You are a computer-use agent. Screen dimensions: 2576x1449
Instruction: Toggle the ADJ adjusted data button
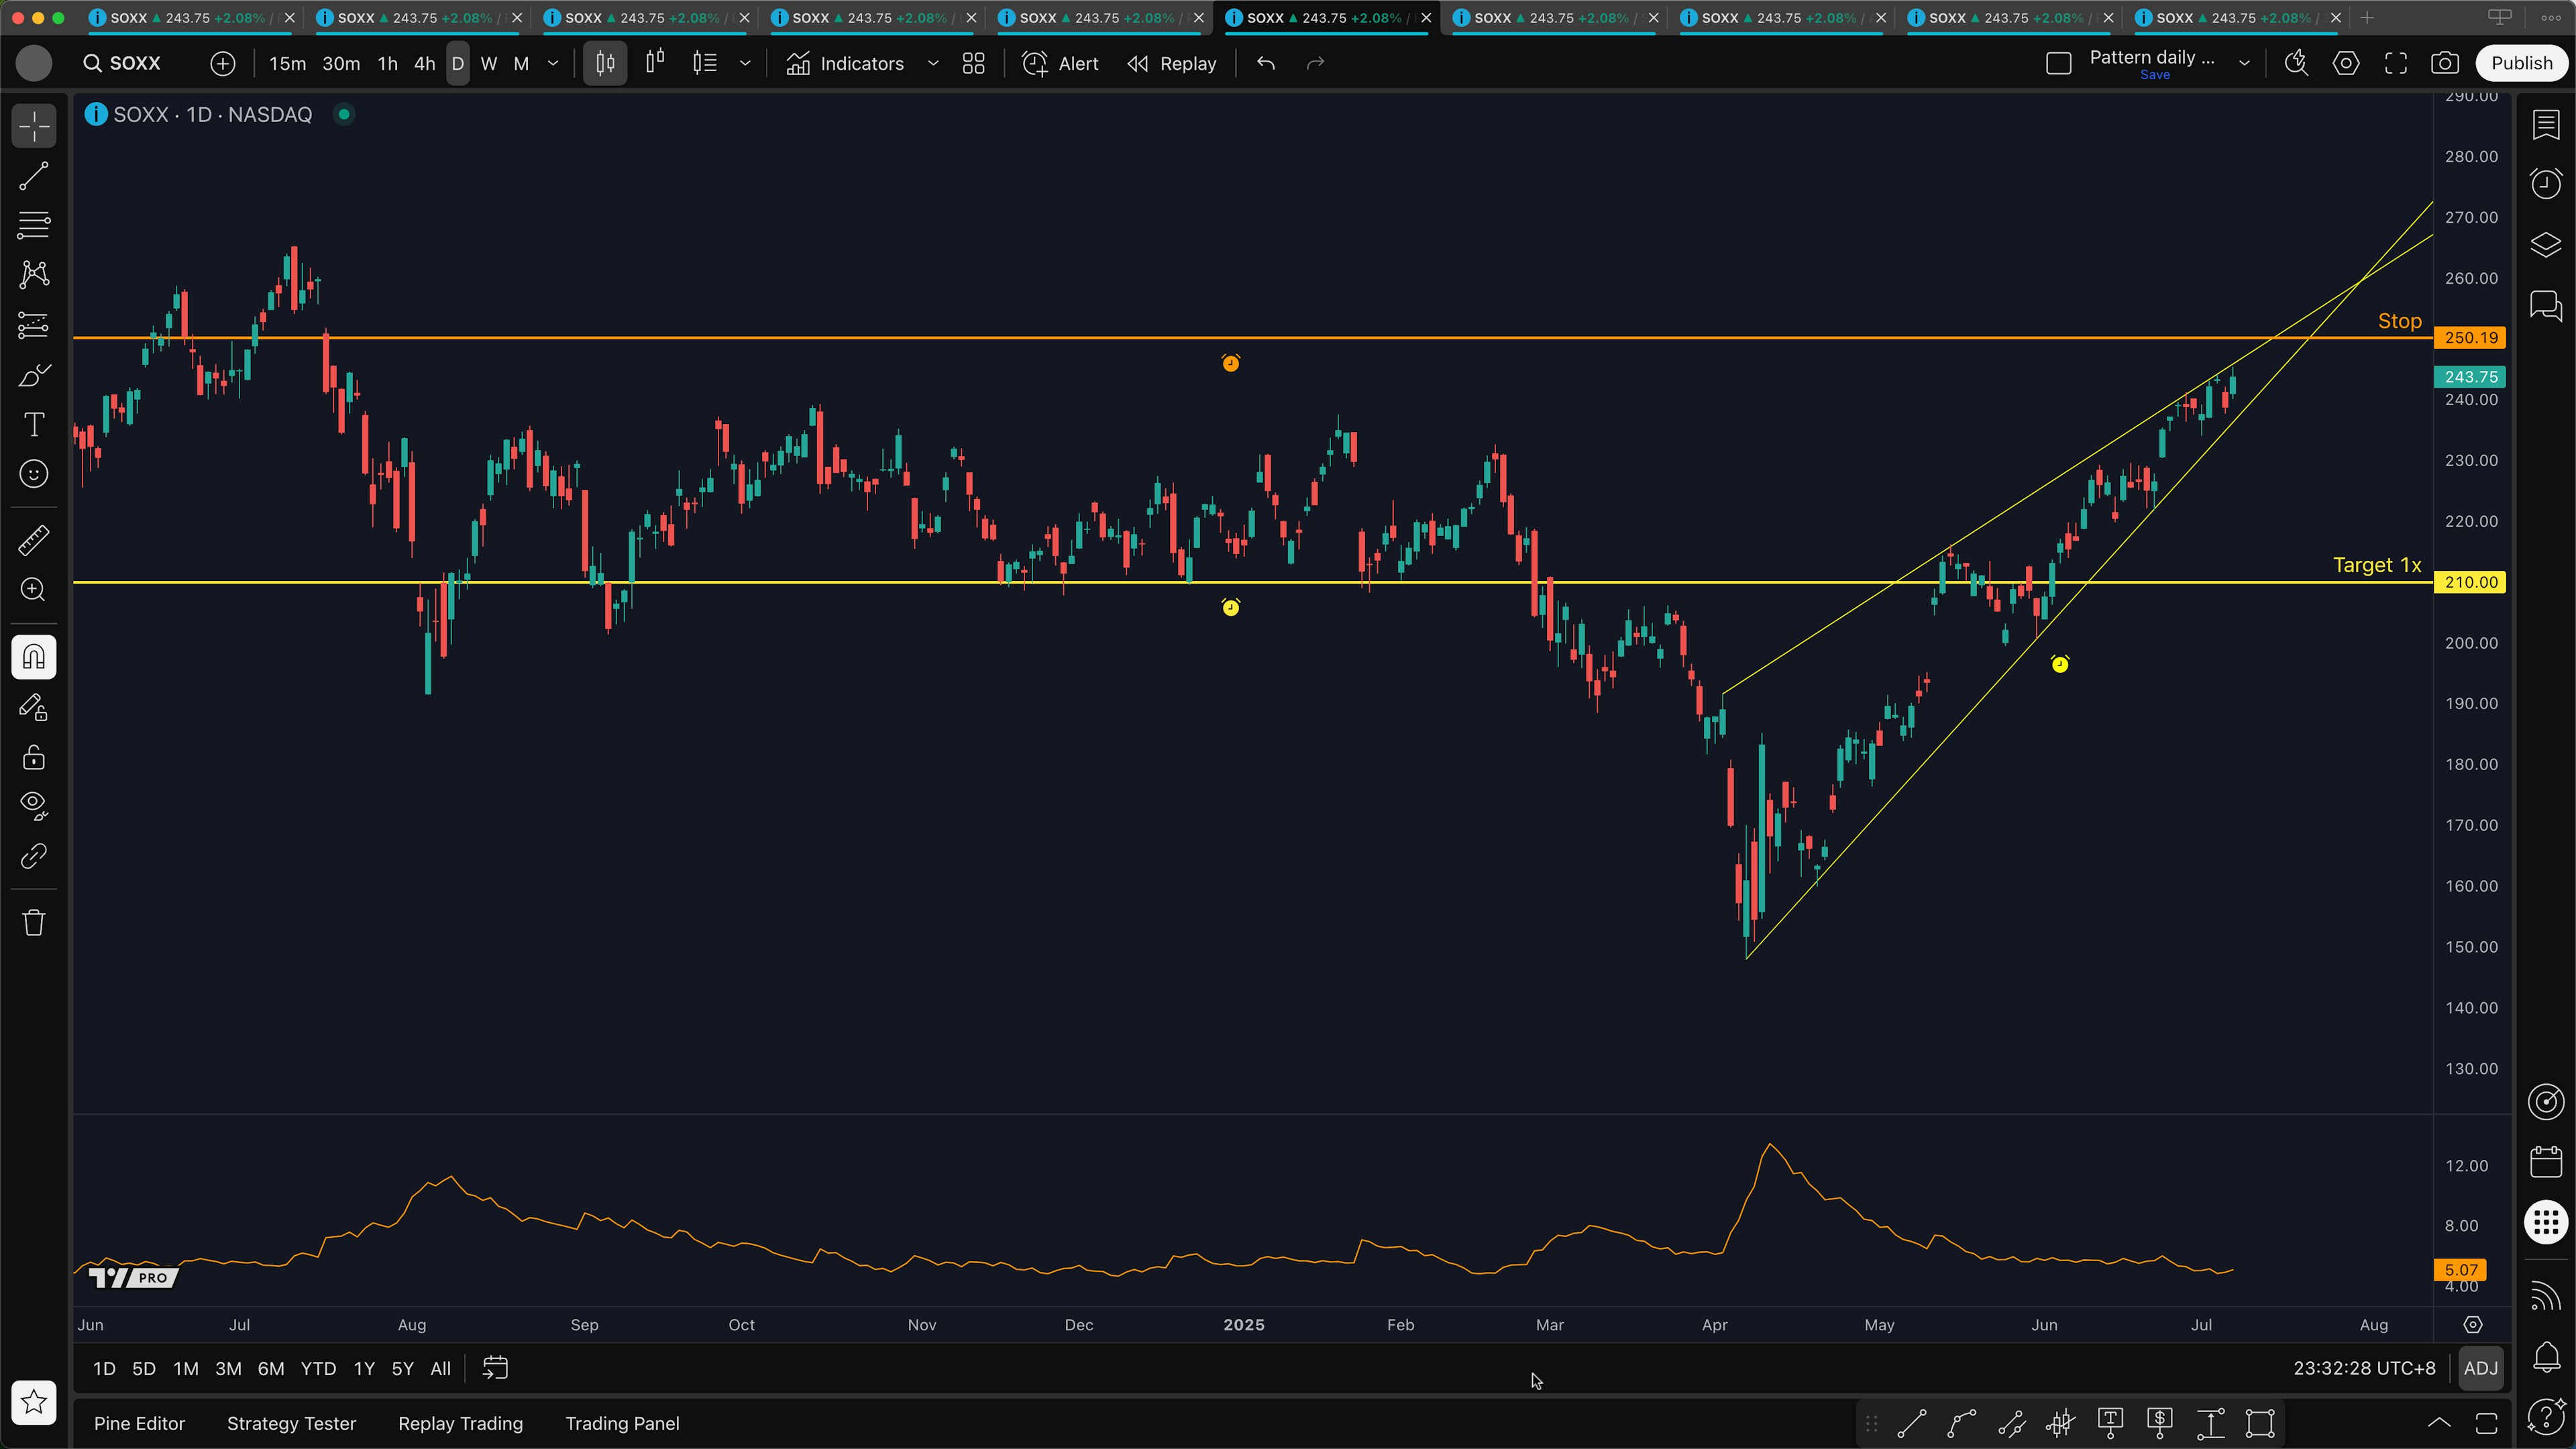click(2481, 1368)
